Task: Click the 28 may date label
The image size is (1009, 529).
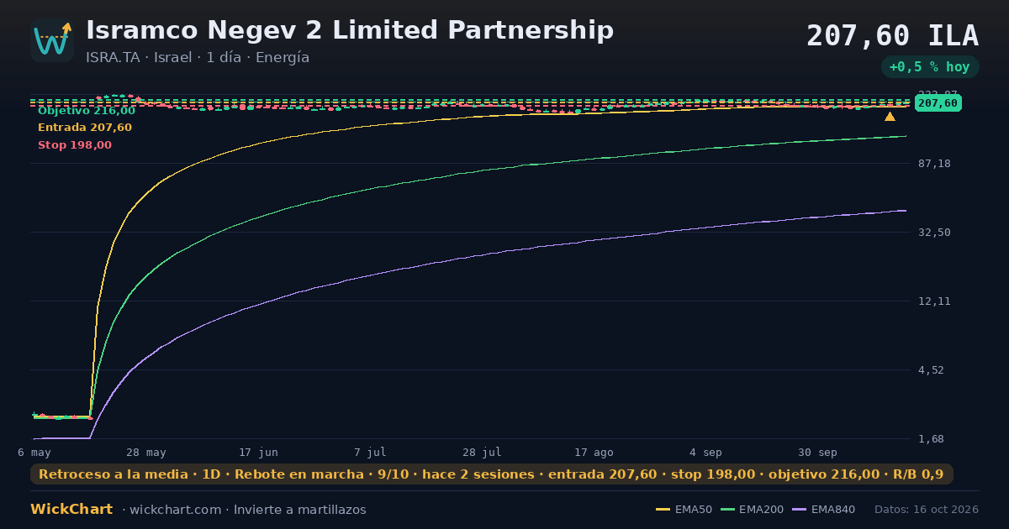Action: tap(146, 452)
